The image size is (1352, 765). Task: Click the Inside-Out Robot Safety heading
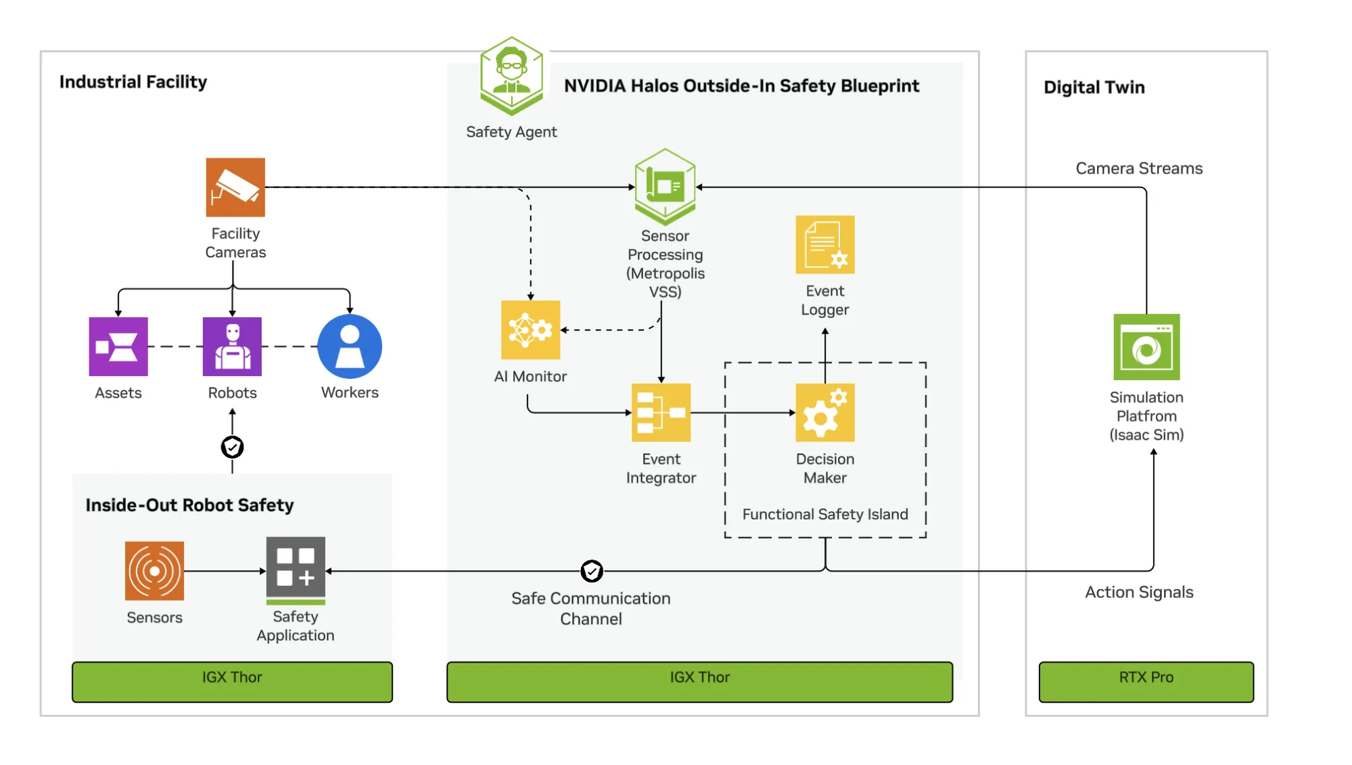tap(189, 505)
